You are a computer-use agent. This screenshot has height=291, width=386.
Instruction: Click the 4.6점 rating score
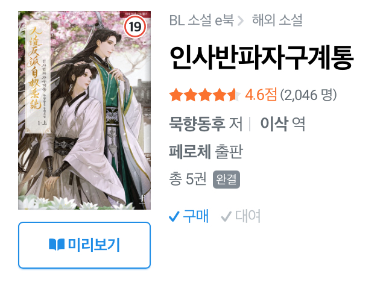[x=261, y=95]
